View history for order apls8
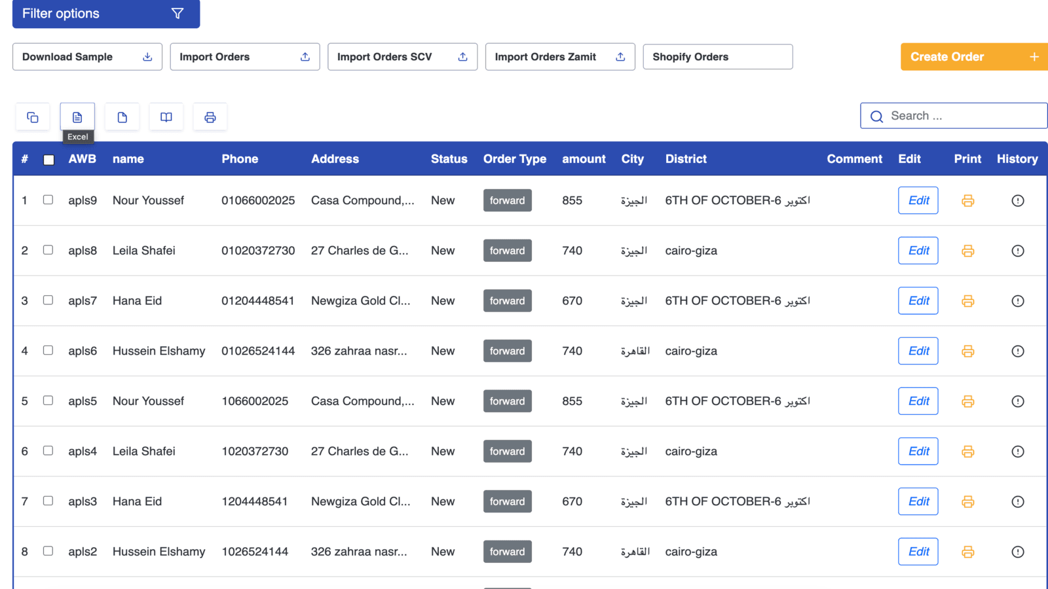1048x589 pixels. 1017,251
